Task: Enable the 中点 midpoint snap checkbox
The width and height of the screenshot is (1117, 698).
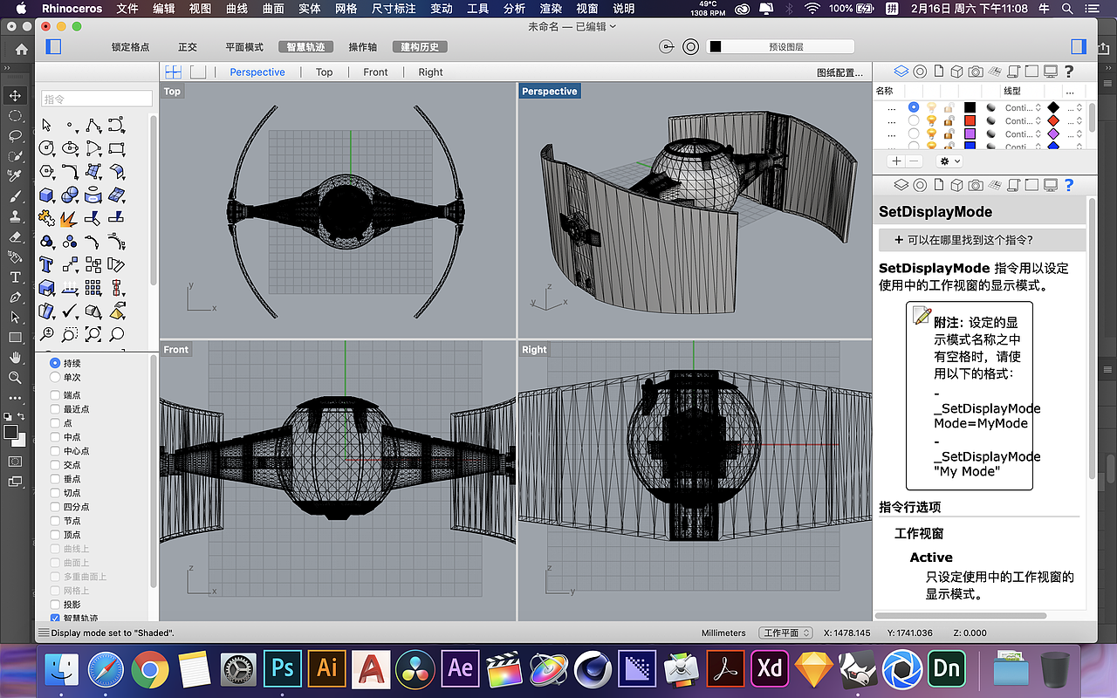Action: coord(56,437)
